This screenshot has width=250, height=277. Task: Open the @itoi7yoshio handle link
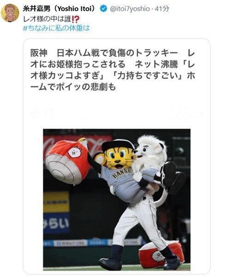[x=130, y=9]
